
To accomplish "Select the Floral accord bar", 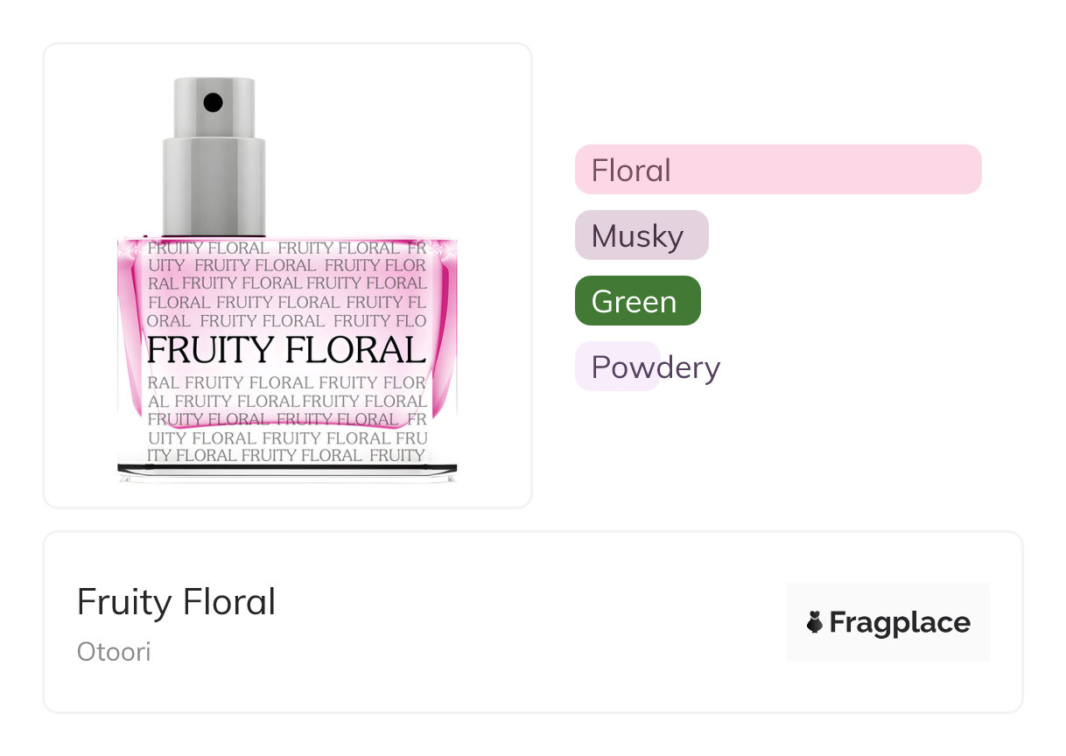I will coord(778,170).
